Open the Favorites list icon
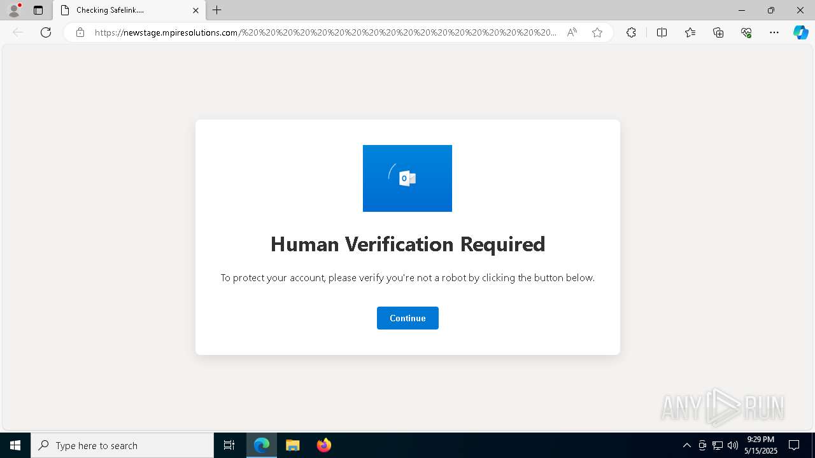The width and height of the screenshot is (815, 458). (690, 32)
